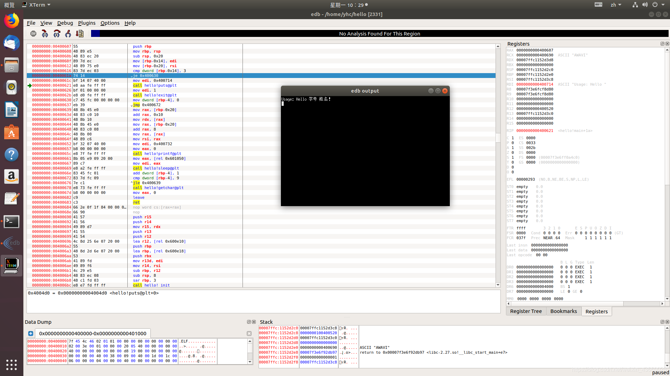
Task: Open Firefox from the dock
Action: pos(12,21)
